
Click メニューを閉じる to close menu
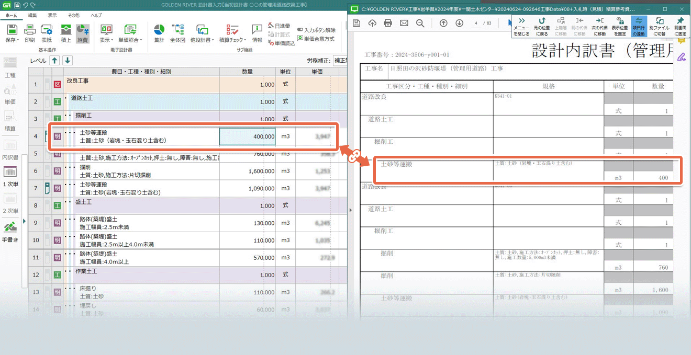[x=521, y=27]
